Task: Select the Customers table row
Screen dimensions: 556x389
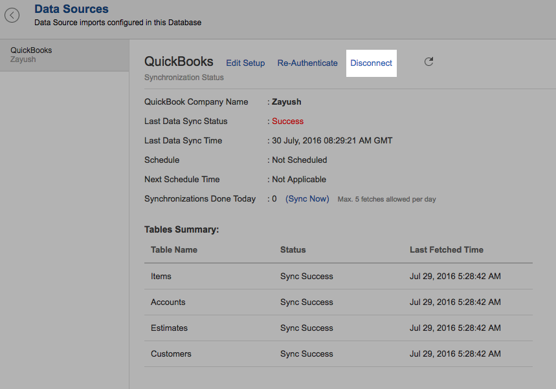Action: click(171, 354)
